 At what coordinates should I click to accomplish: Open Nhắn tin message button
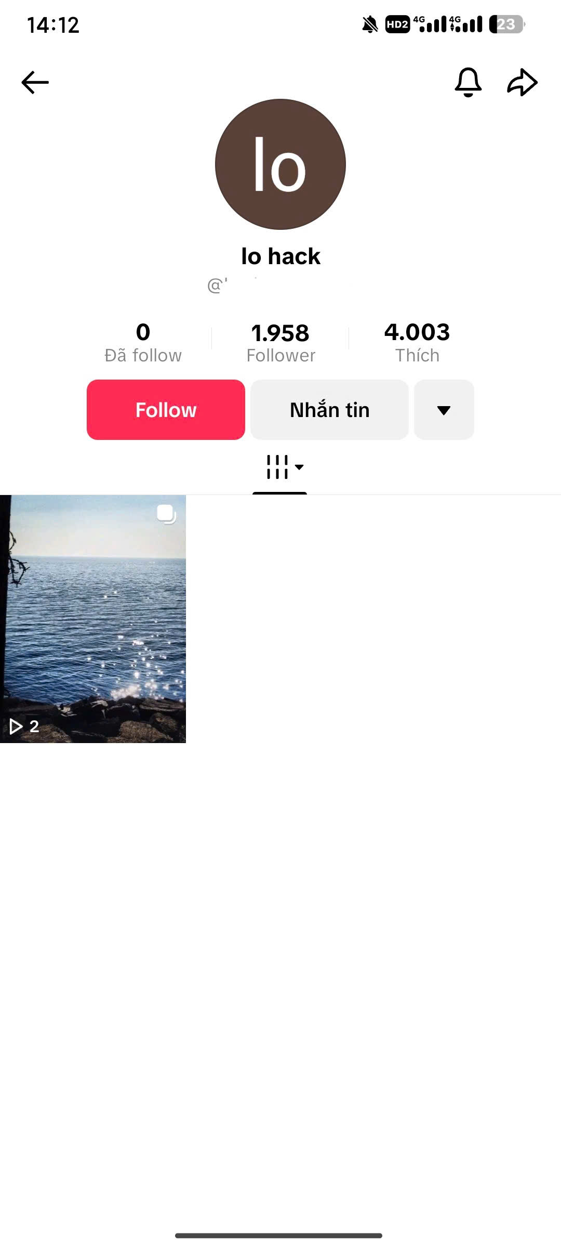tap(329, 410)
